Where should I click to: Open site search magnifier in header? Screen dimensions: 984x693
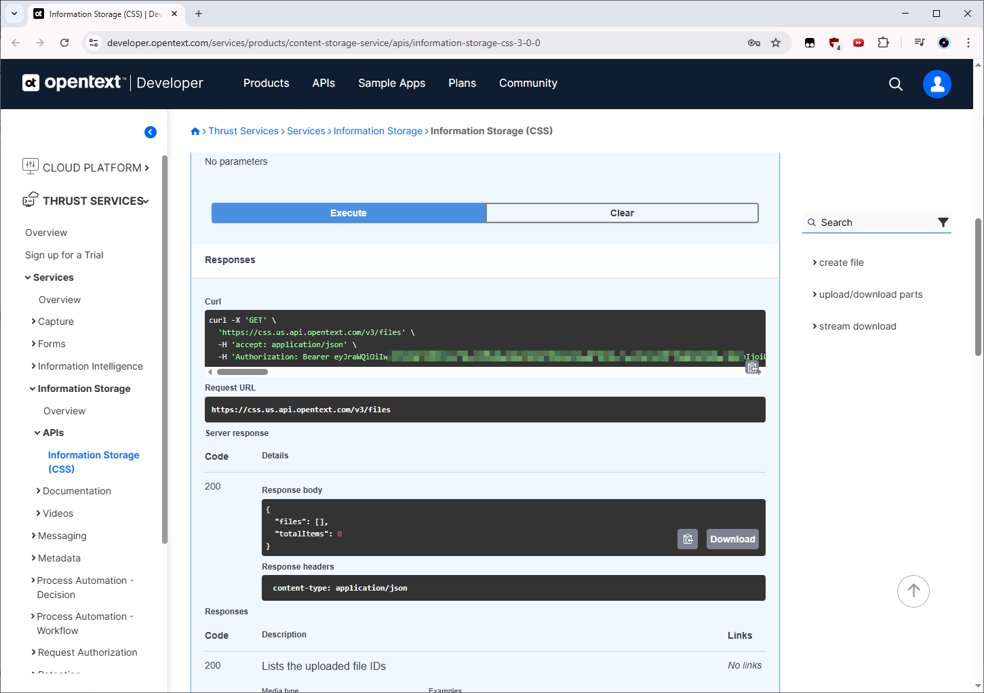pos(896,84)
